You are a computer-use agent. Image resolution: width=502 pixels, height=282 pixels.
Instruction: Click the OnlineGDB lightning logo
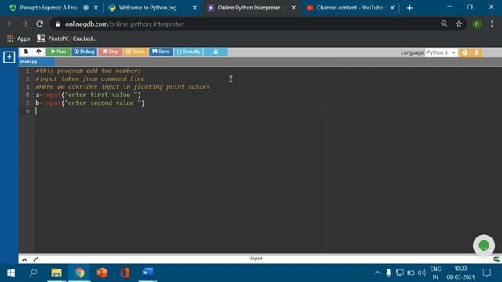click(x=9, y=57)
